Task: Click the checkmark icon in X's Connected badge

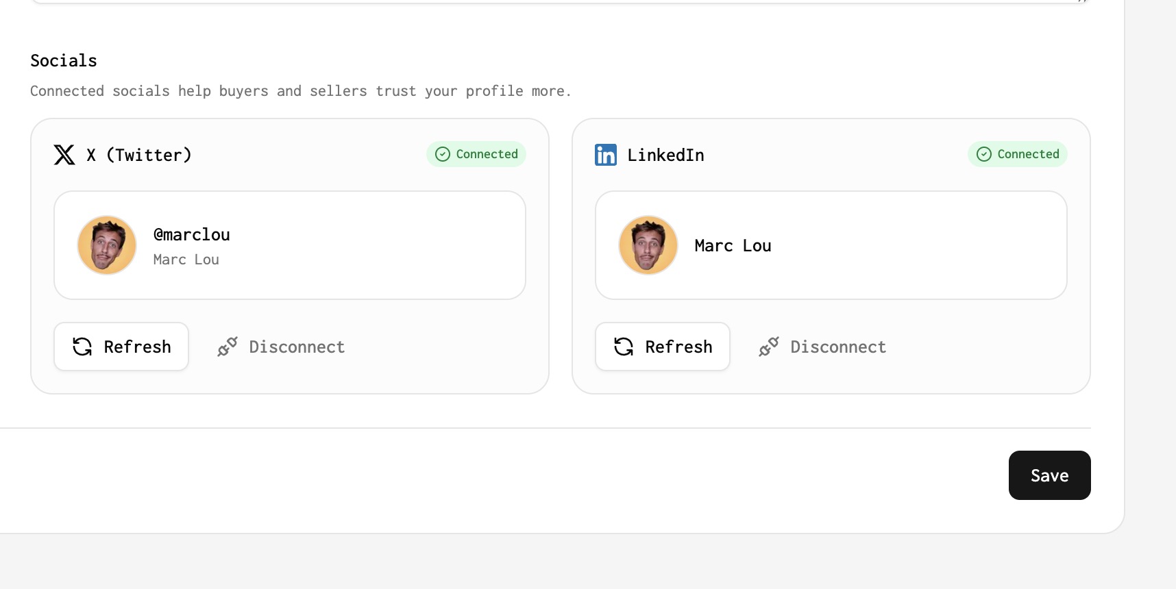Action: point(443,154)
